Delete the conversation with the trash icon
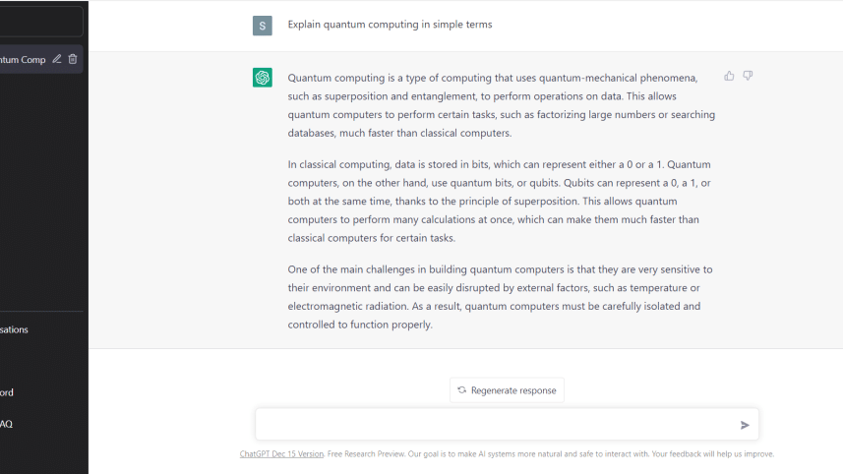 click(73, 59)
